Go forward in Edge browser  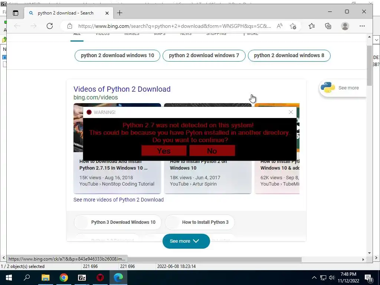(33, 26)
